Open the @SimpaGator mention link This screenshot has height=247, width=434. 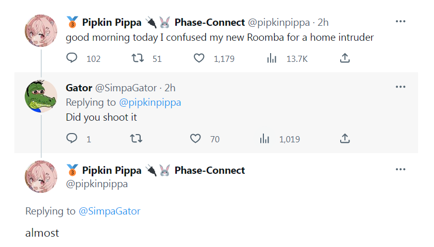109,211
